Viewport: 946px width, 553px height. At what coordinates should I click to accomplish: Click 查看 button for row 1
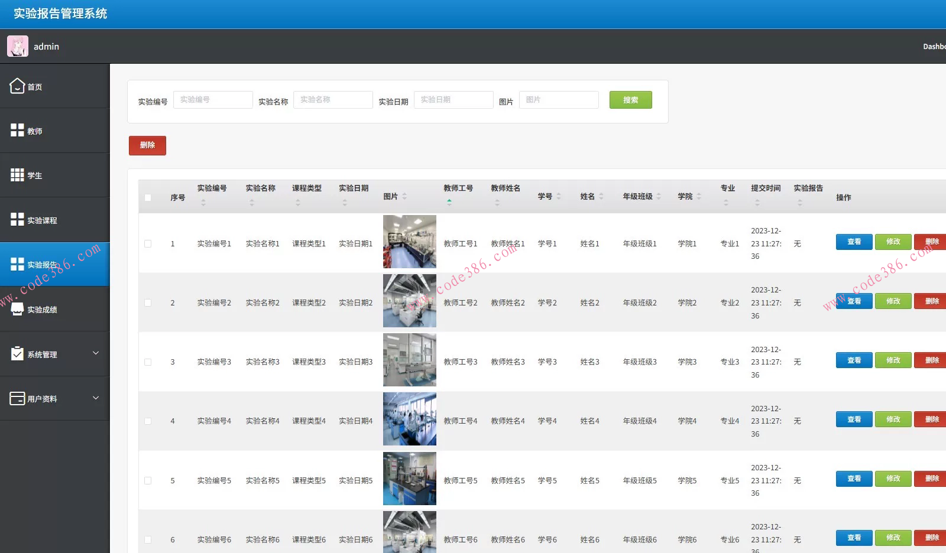tap(854, 242)
